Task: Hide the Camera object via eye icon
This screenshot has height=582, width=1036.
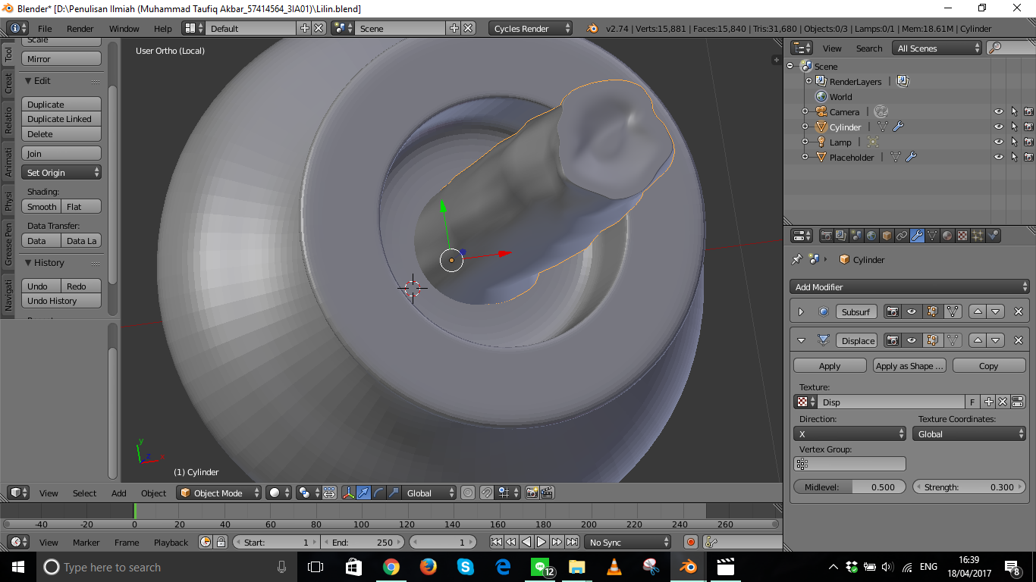Action: [999, 111]
